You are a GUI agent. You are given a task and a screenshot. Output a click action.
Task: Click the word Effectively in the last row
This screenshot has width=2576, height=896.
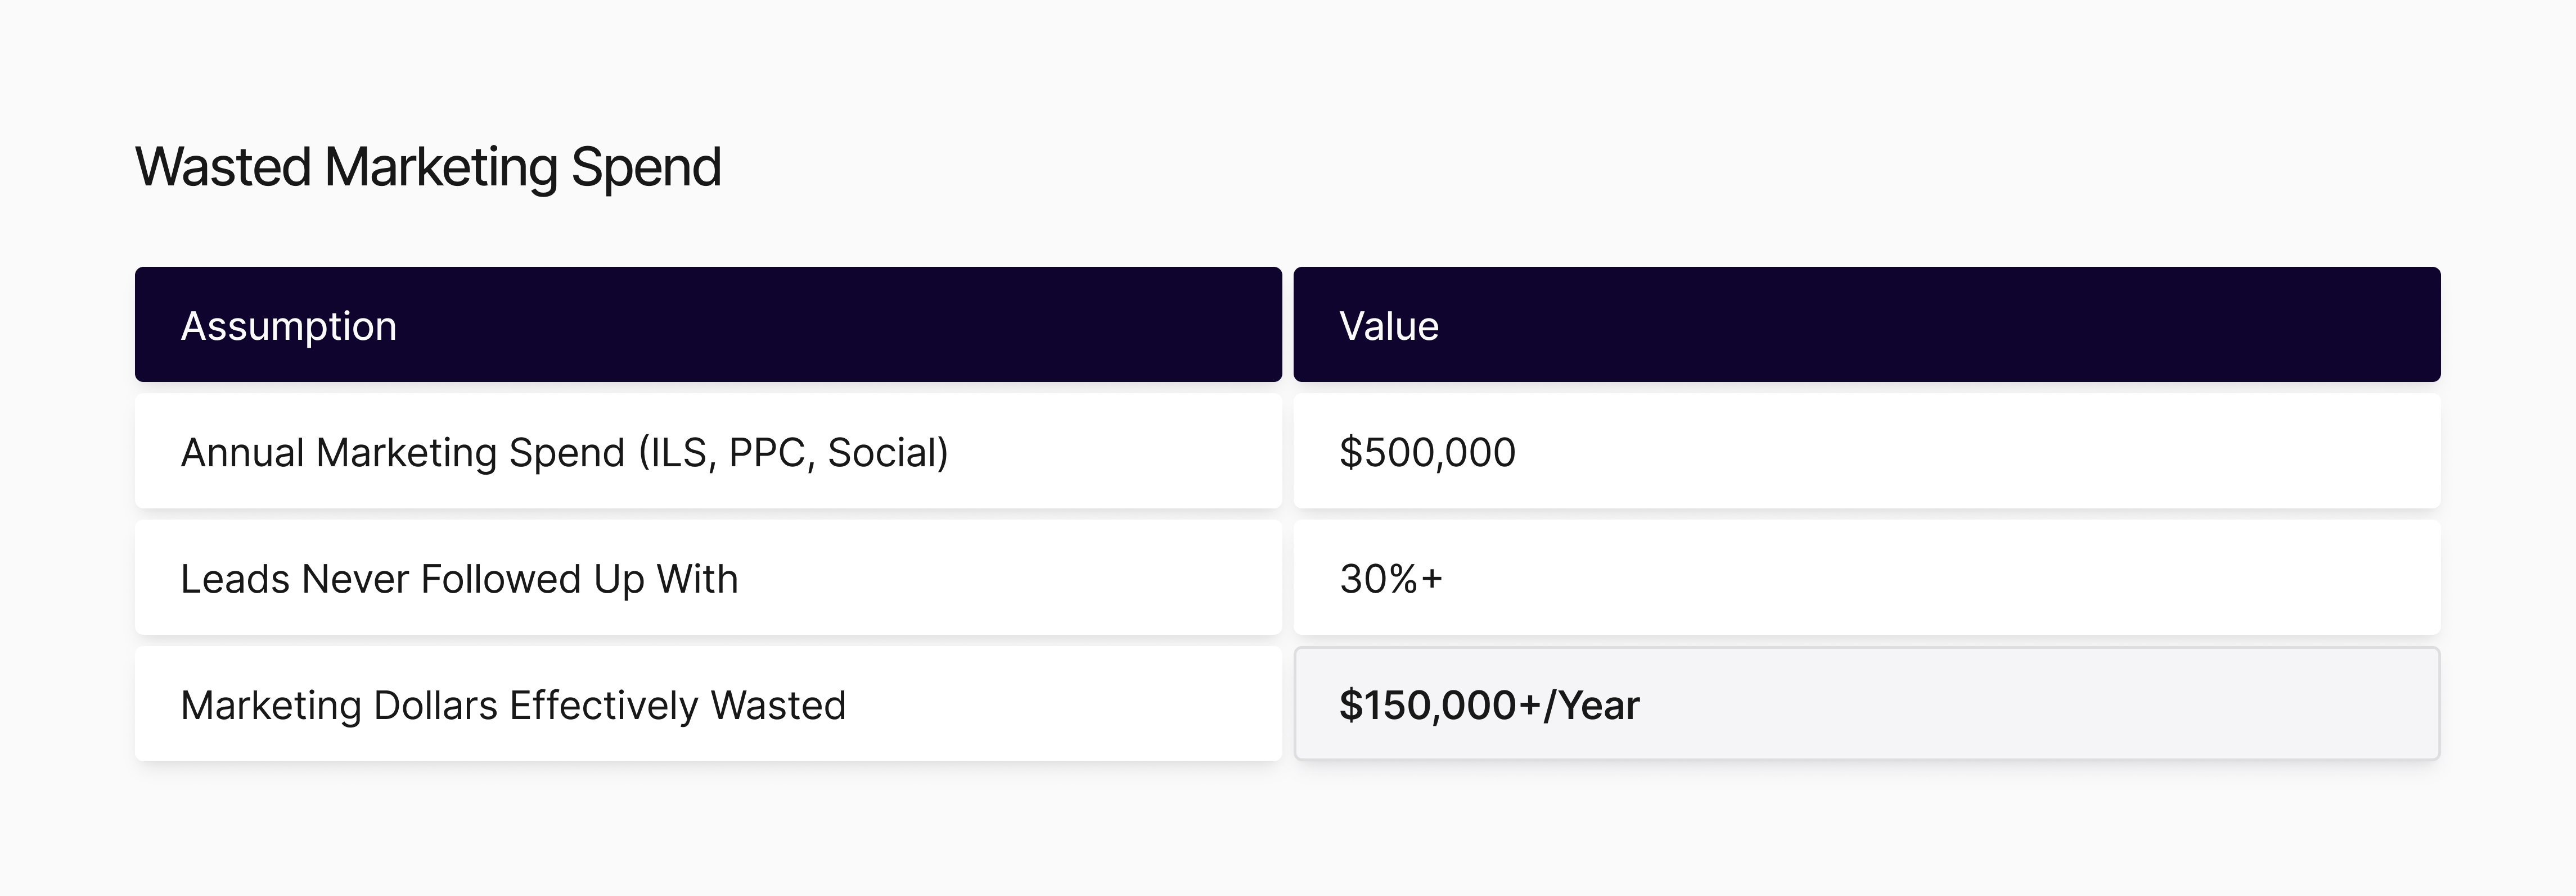click(603, 705)
